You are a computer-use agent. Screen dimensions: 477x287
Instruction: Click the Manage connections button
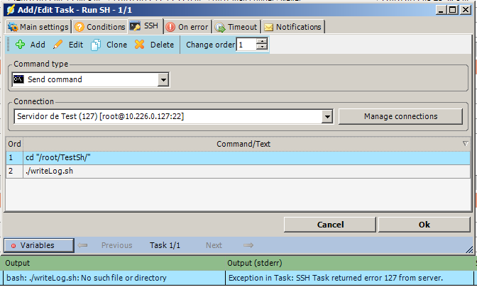pos(400,116)
